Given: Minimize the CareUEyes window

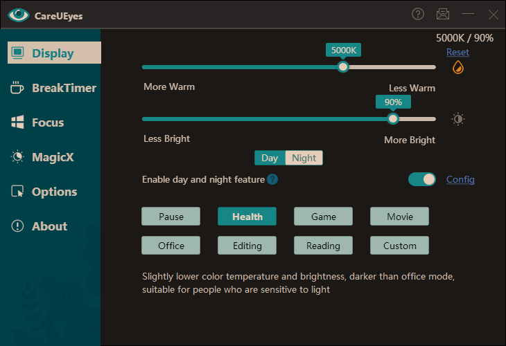Looking at the screenshot, I should pos(468,14).
